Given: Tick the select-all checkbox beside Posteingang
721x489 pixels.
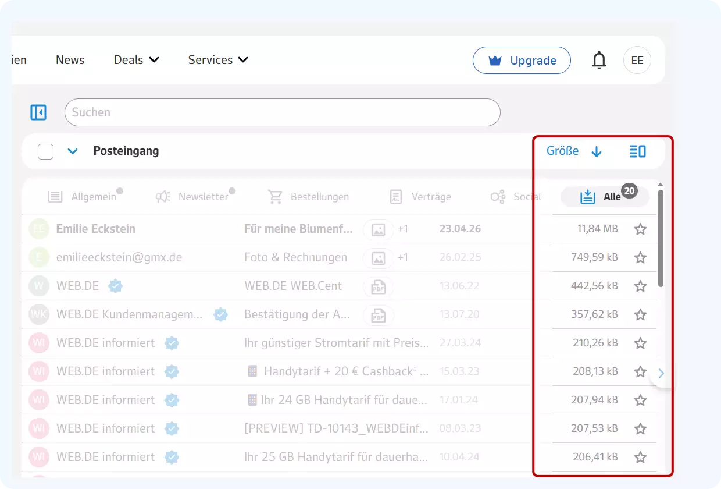Looking at the screenshot, I should pyautogui.click(x=45, y=152).
